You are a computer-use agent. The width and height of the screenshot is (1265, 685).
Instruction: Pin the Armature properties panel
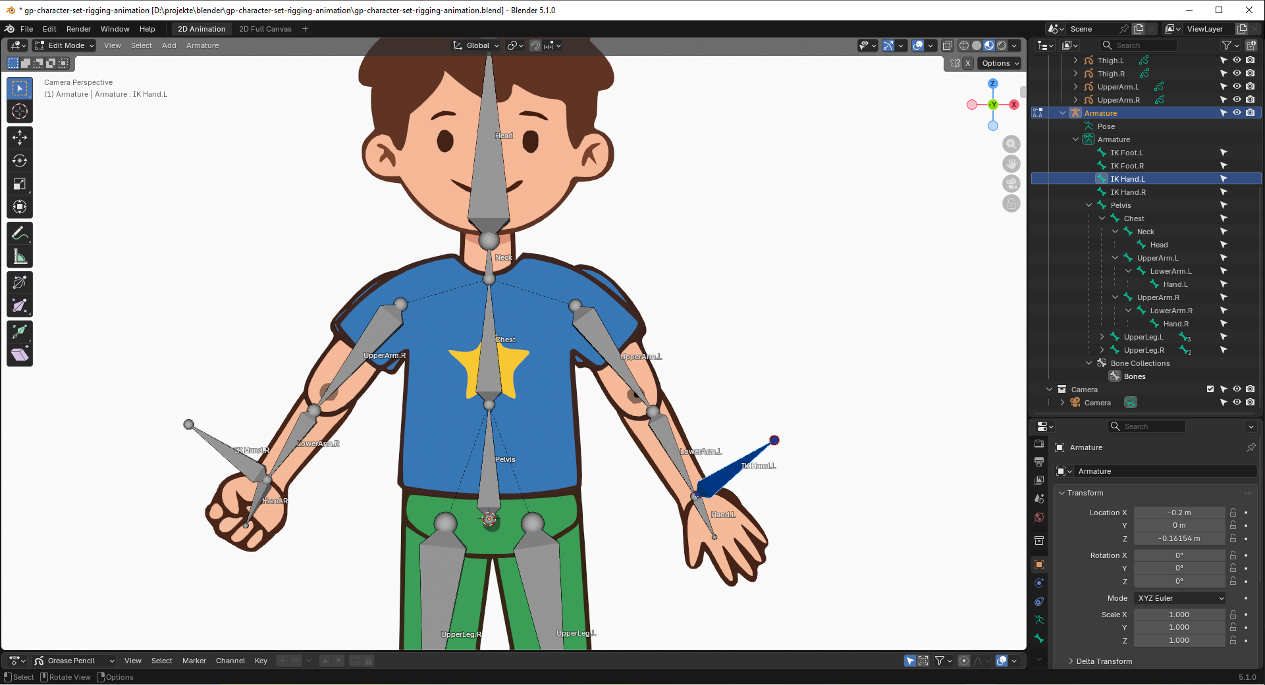(1251, 447)
